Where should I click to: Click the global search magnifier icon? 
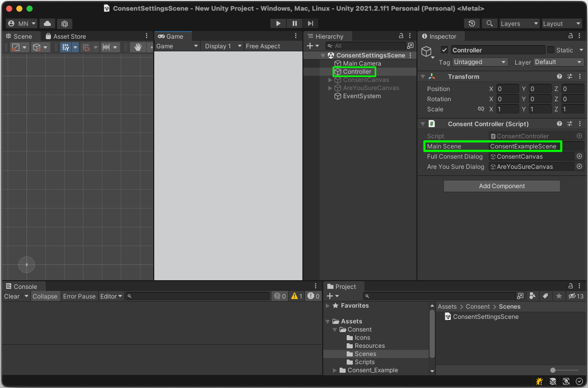pos(489,24)
